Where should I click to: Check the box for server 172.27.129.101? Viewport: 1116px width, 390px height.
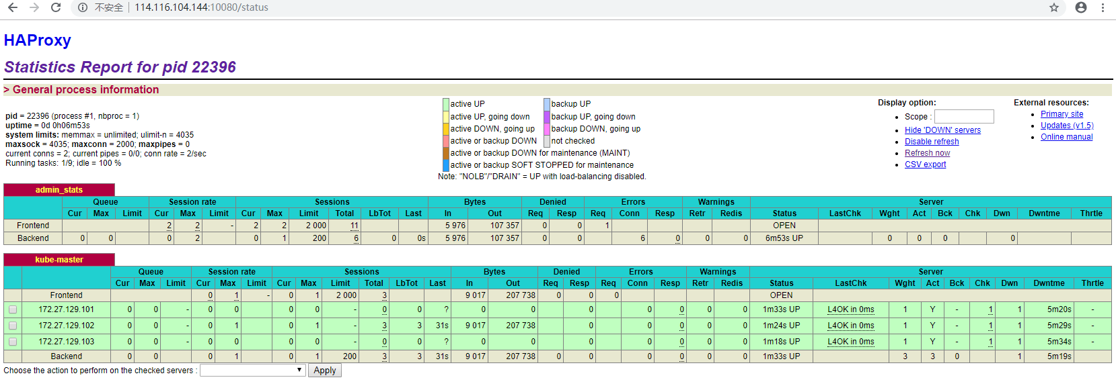pos(13,309)
